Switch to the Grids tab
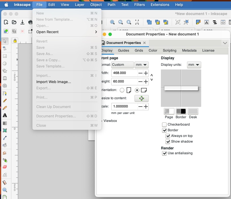231x199 pixels. point(139,50)
